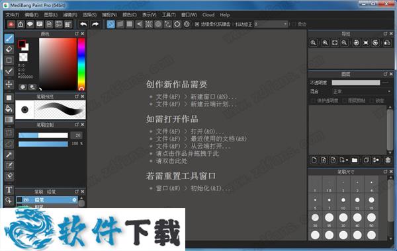This screenshot has height=251, width=397.
Task: Toggle the 边缘柔化抗锯齿 checkbox
Action: click(197, 24)
